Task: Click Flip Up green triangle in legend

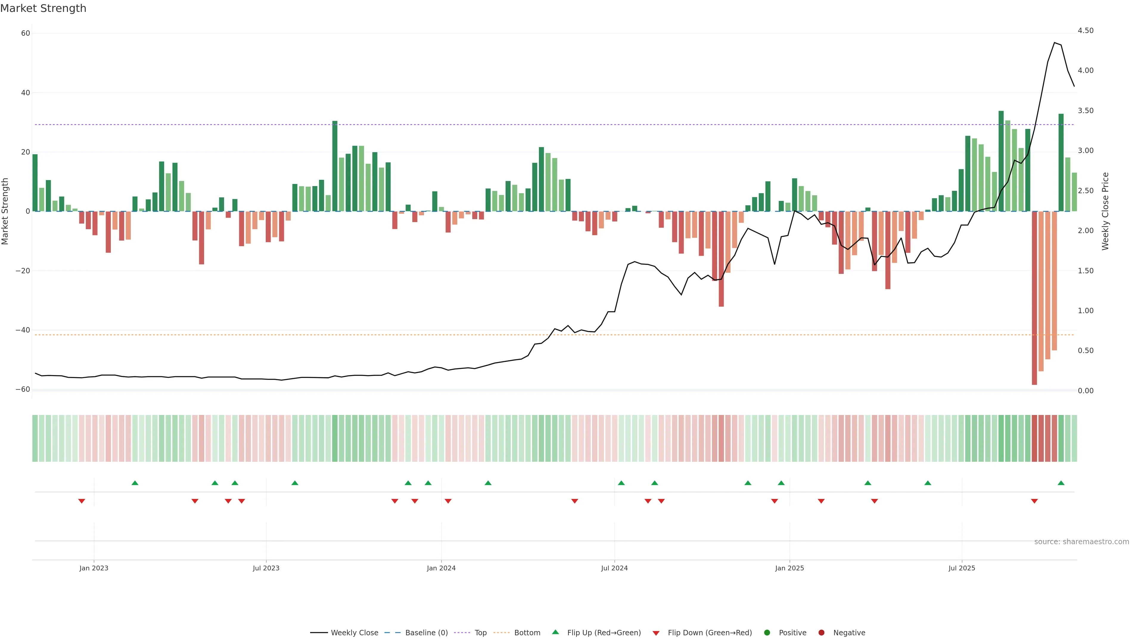Action: click(555, 632)
